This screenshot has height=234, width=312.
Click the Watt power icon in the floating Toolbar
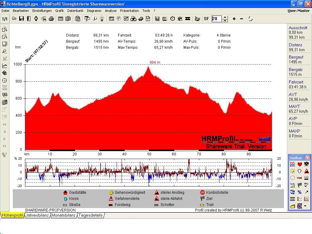[300, 178]
